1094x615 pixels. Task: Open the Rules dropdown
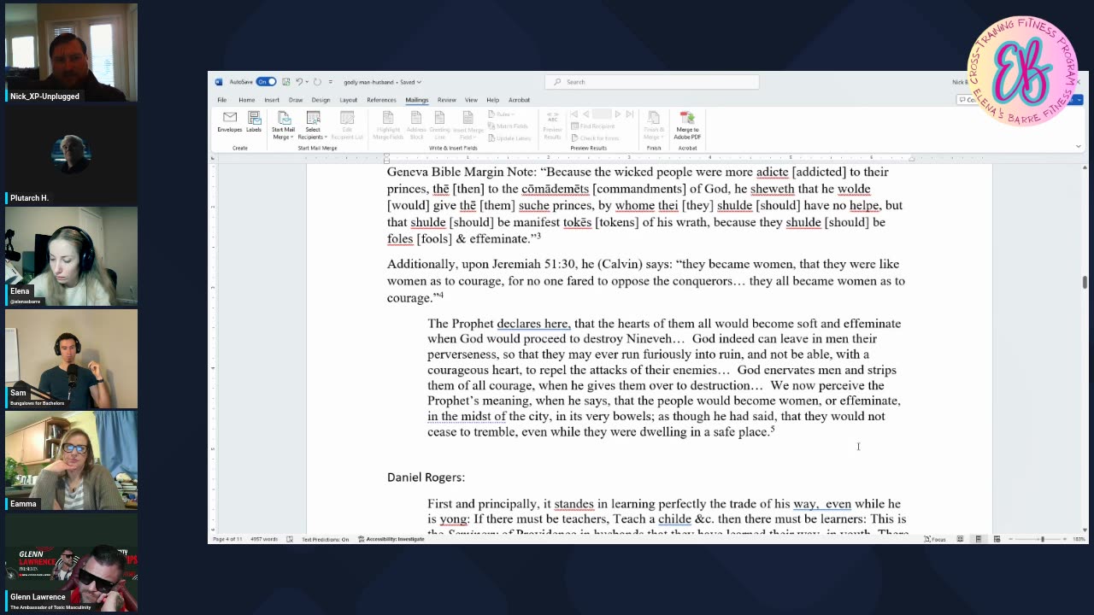[503, 114]
